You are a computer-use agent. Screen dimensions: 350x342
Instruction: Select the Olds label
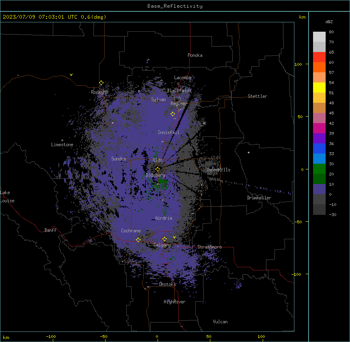(x=158, y=160)
